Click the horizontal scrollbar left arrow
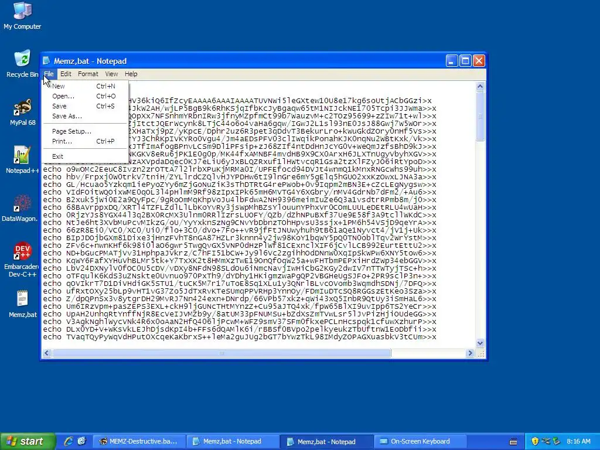600x450 pixels. (x=47, y=353)
